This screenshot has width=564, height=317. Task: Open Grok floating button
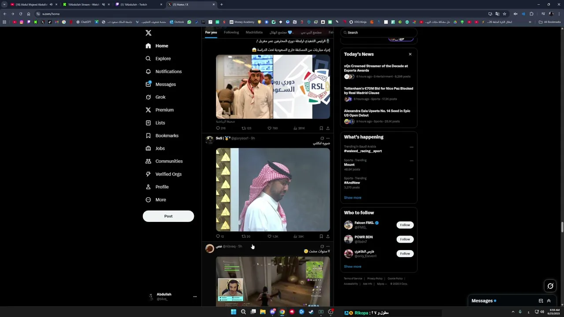[550, 286]
